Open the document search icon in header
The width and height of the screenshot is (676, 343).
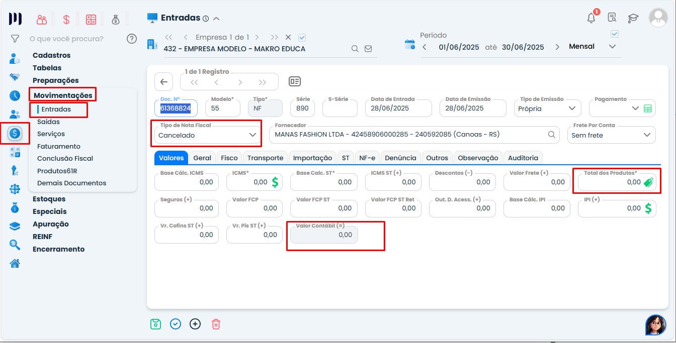(x=612, y=18)
